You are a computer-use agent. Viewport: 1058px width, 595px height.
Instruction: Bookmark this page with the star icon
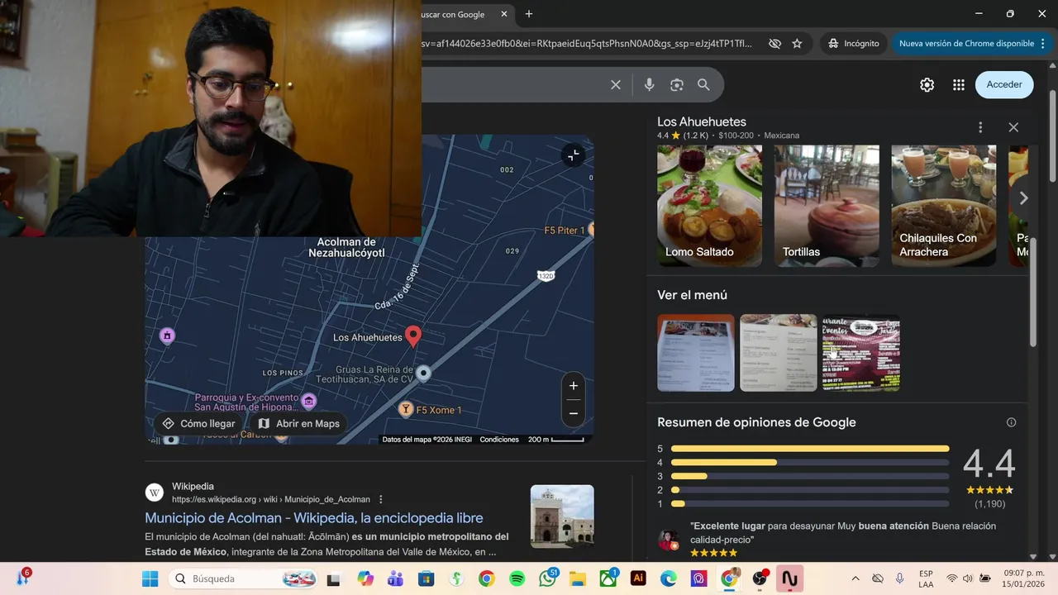click(797, 43)
